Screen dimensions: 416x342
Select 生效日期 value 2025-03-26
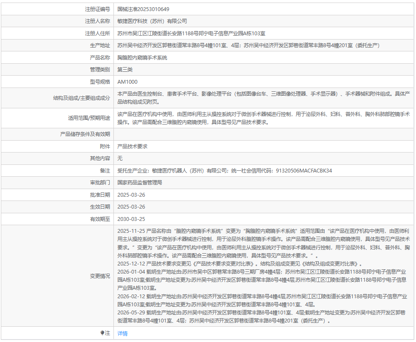(131, 206)
